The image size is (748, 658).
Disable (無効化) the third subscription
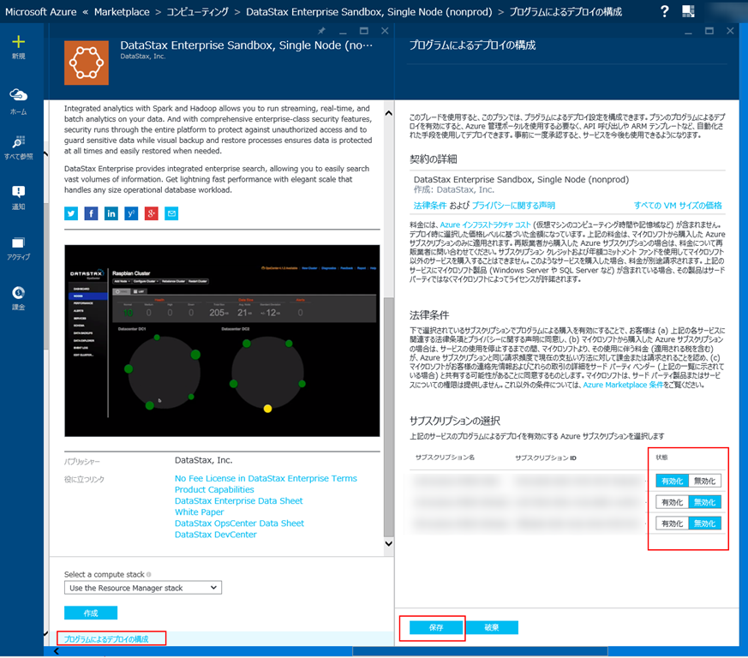pyautogui.click(x=704, y=523)
